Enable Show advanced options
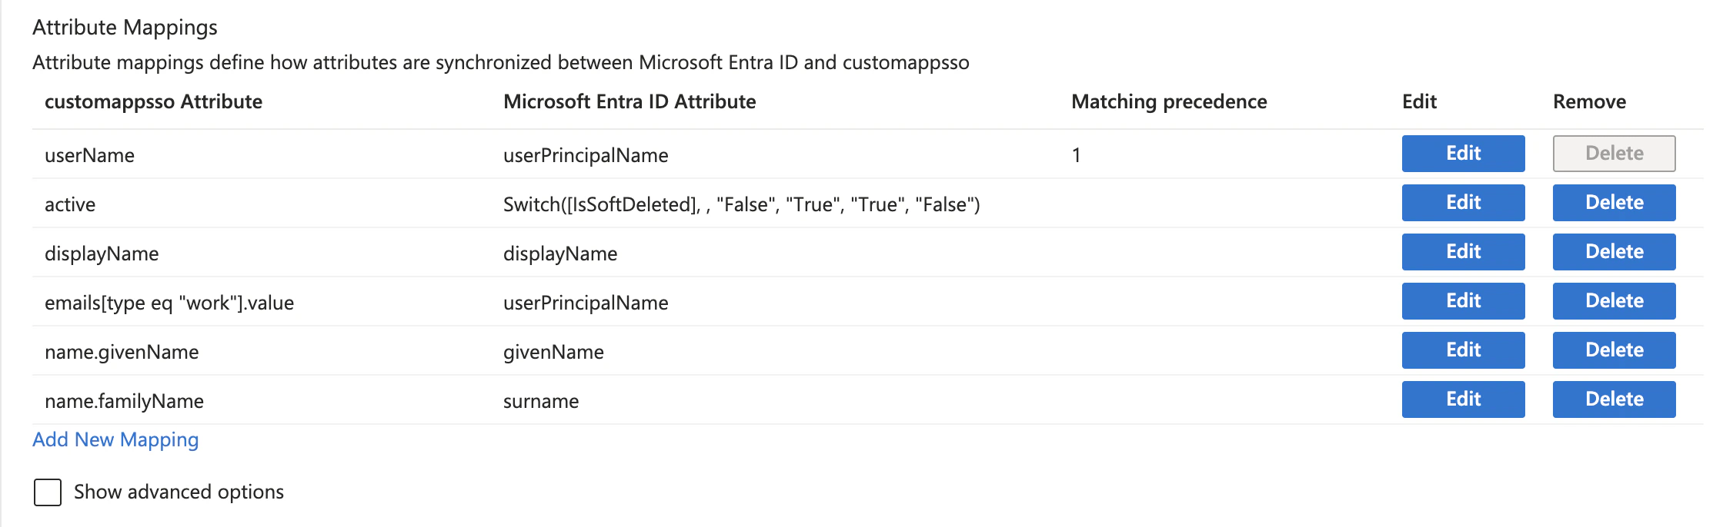This screenshot has height=527, width=1713. coord(47,492)
